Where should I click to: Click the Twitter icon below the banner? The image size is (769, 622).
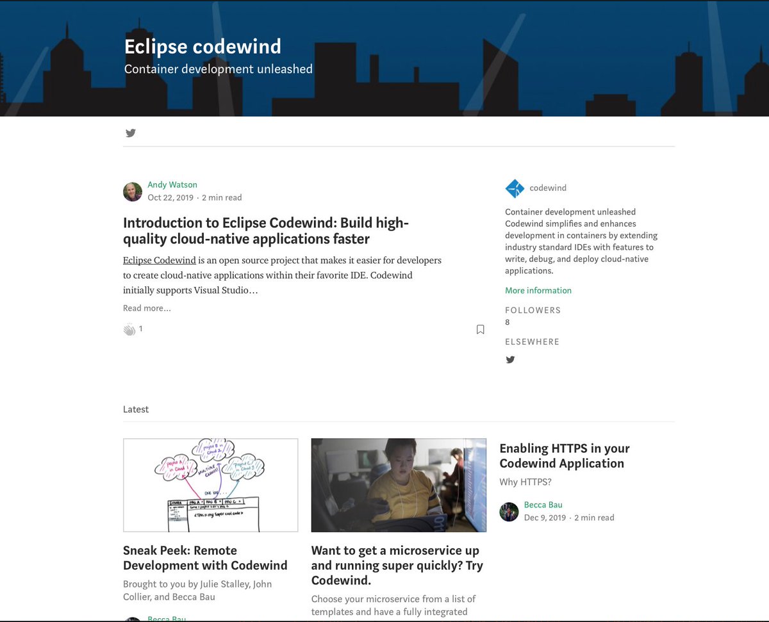click(x=131, y=133)
